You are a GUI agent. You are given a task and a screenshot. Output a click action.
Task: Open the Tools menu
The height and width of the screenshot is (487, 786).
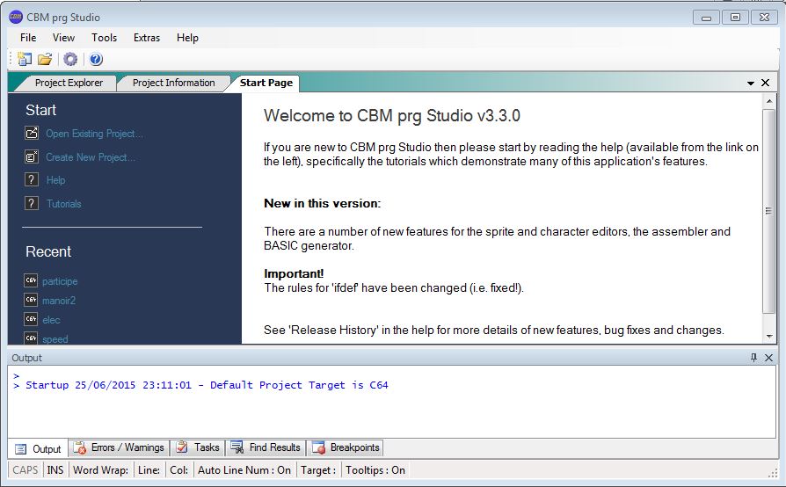pos(104,38)
